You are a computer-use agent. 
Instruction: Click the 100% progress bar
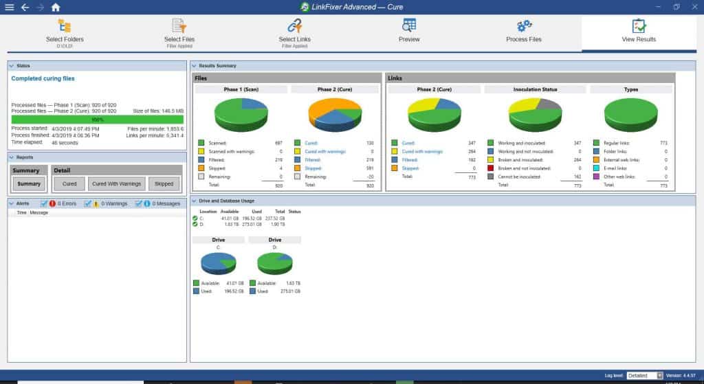[98, 120]
